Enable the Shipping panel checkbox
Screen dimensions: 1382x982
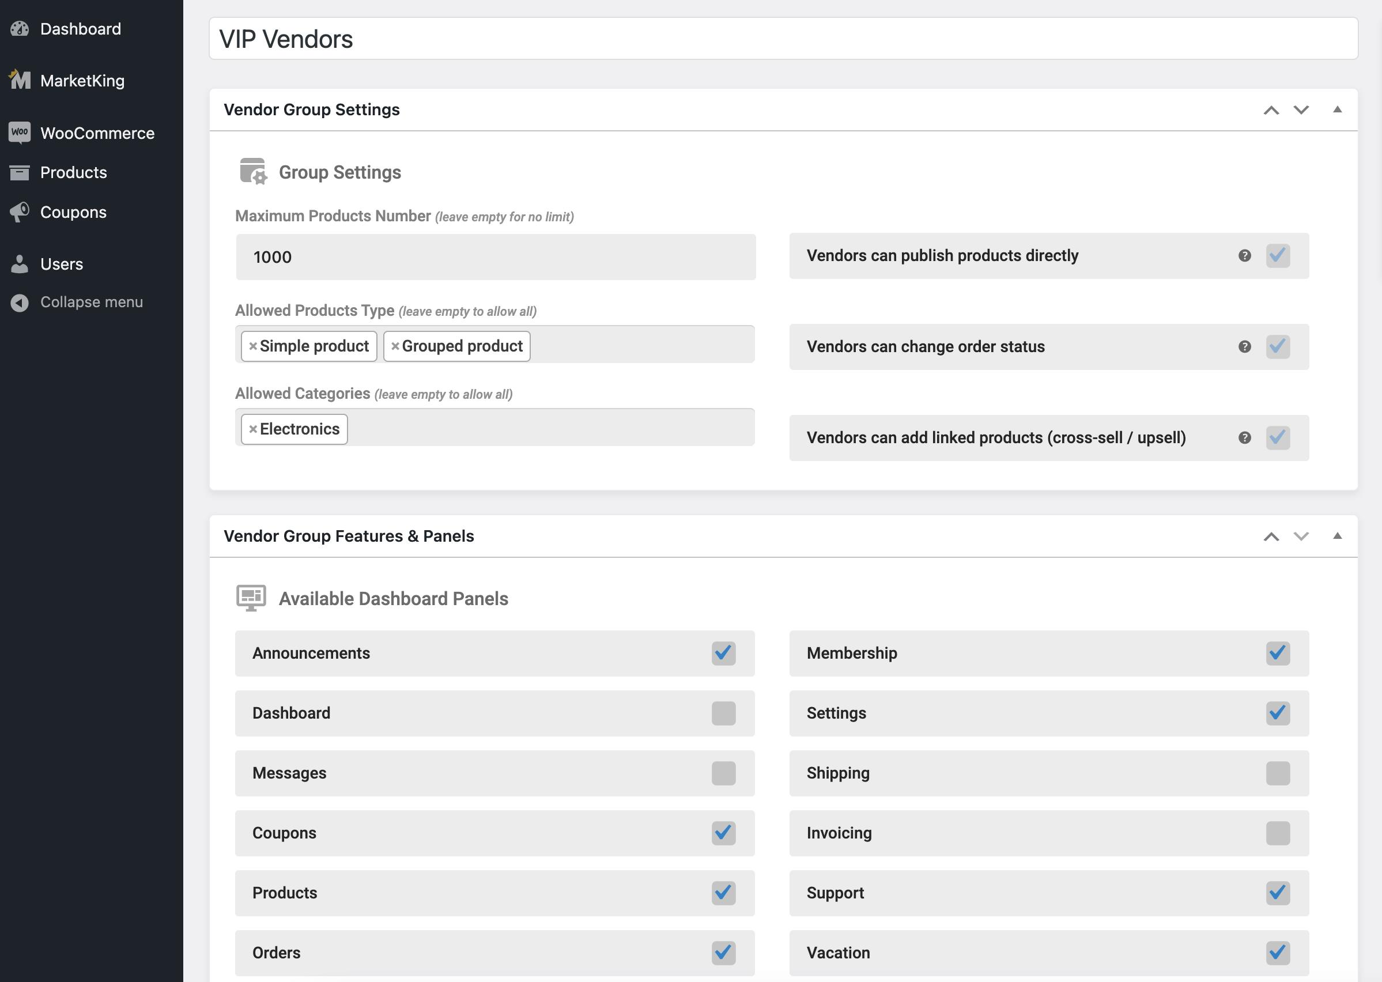[1278, 773]
